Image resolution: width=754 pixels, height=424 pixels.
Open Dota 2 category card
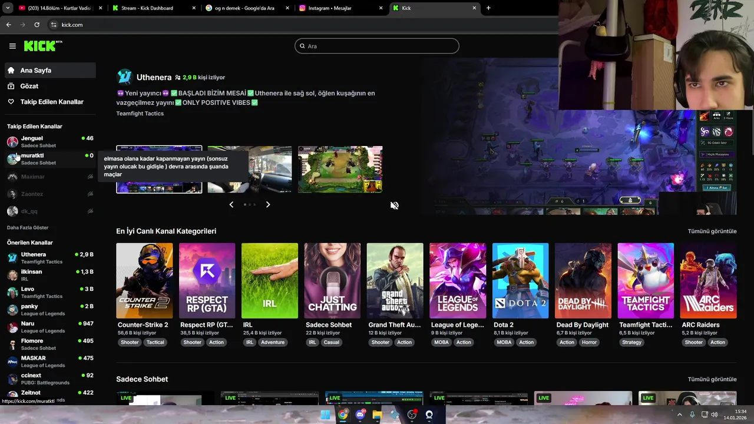pyautogui.click(x=520, y=281)
